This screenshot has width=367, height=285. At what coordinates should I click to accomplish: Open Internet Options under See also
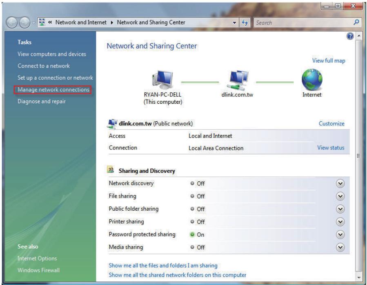37,258
